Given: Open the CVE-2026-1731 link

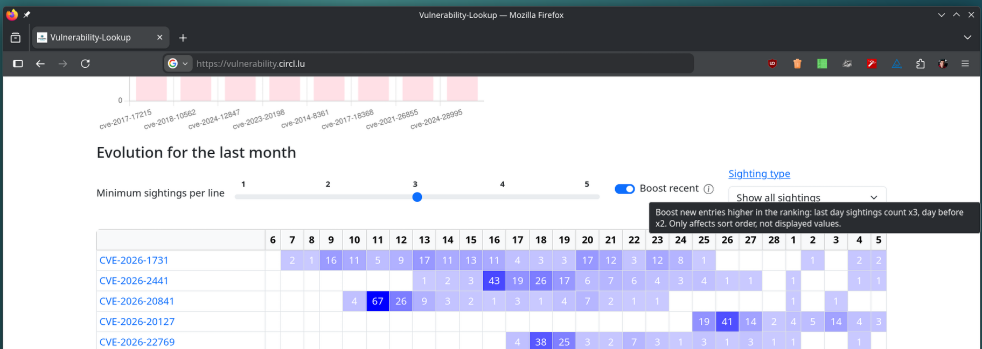Looking at the screenshot, I should coord(134,260).
